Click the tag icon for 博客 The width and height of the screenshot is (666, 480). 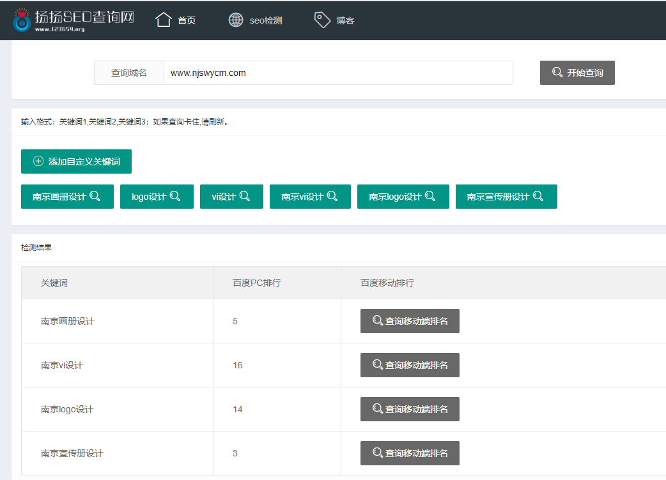tap(322, 20)
